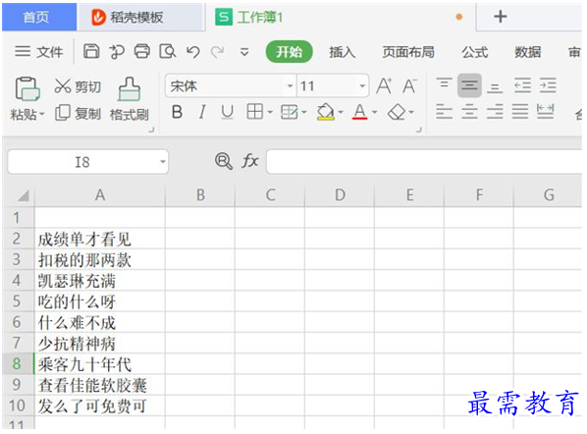This screenshot has height=434, width=587.
Task: Click the Copy (复制) button
Action: 78,113
